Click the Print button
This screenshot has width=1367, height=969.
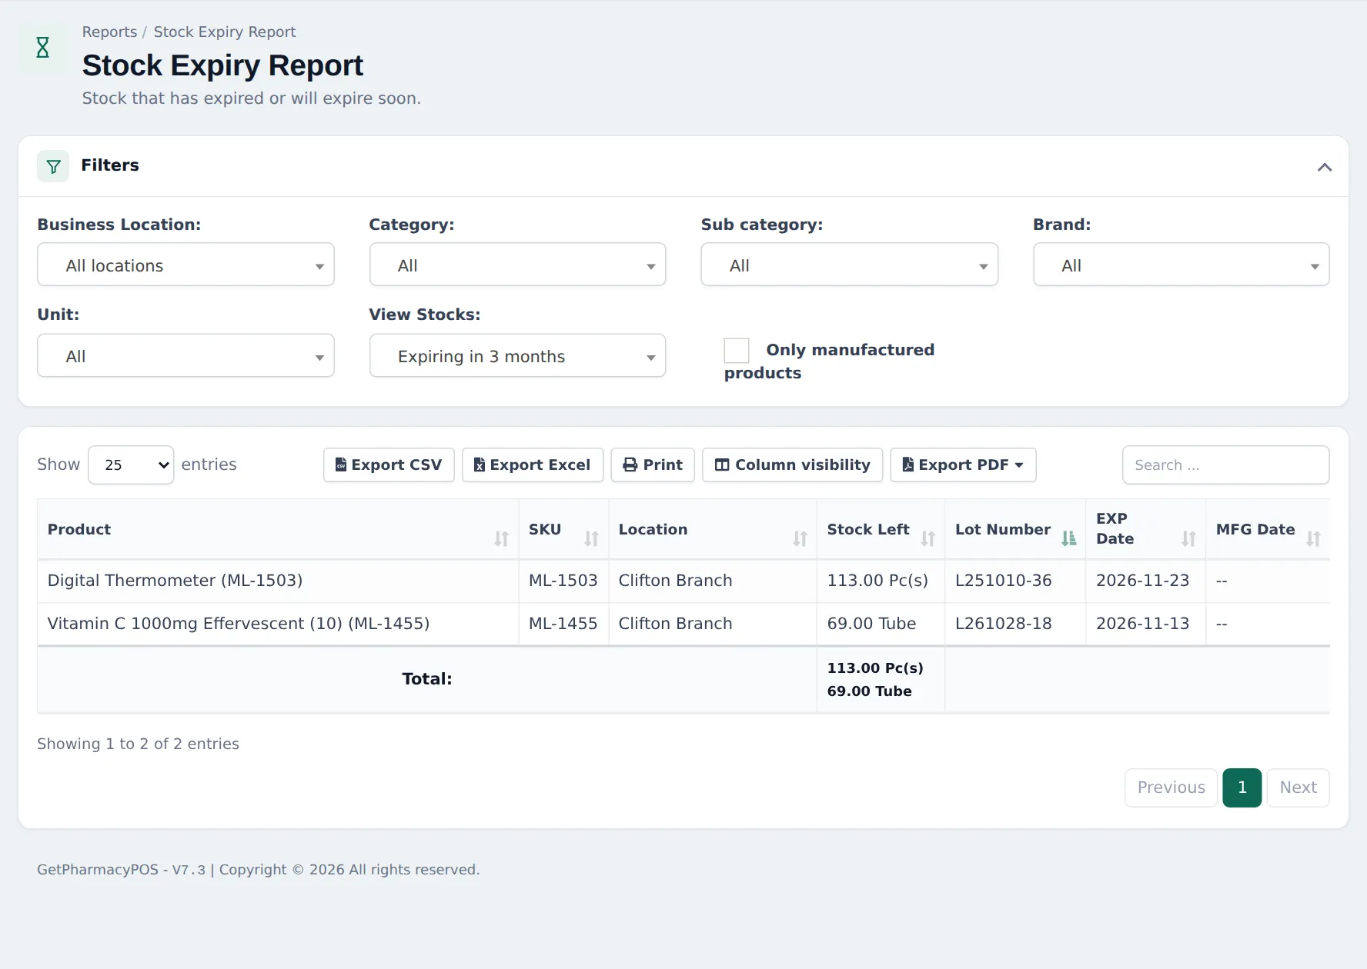[653, 465]
